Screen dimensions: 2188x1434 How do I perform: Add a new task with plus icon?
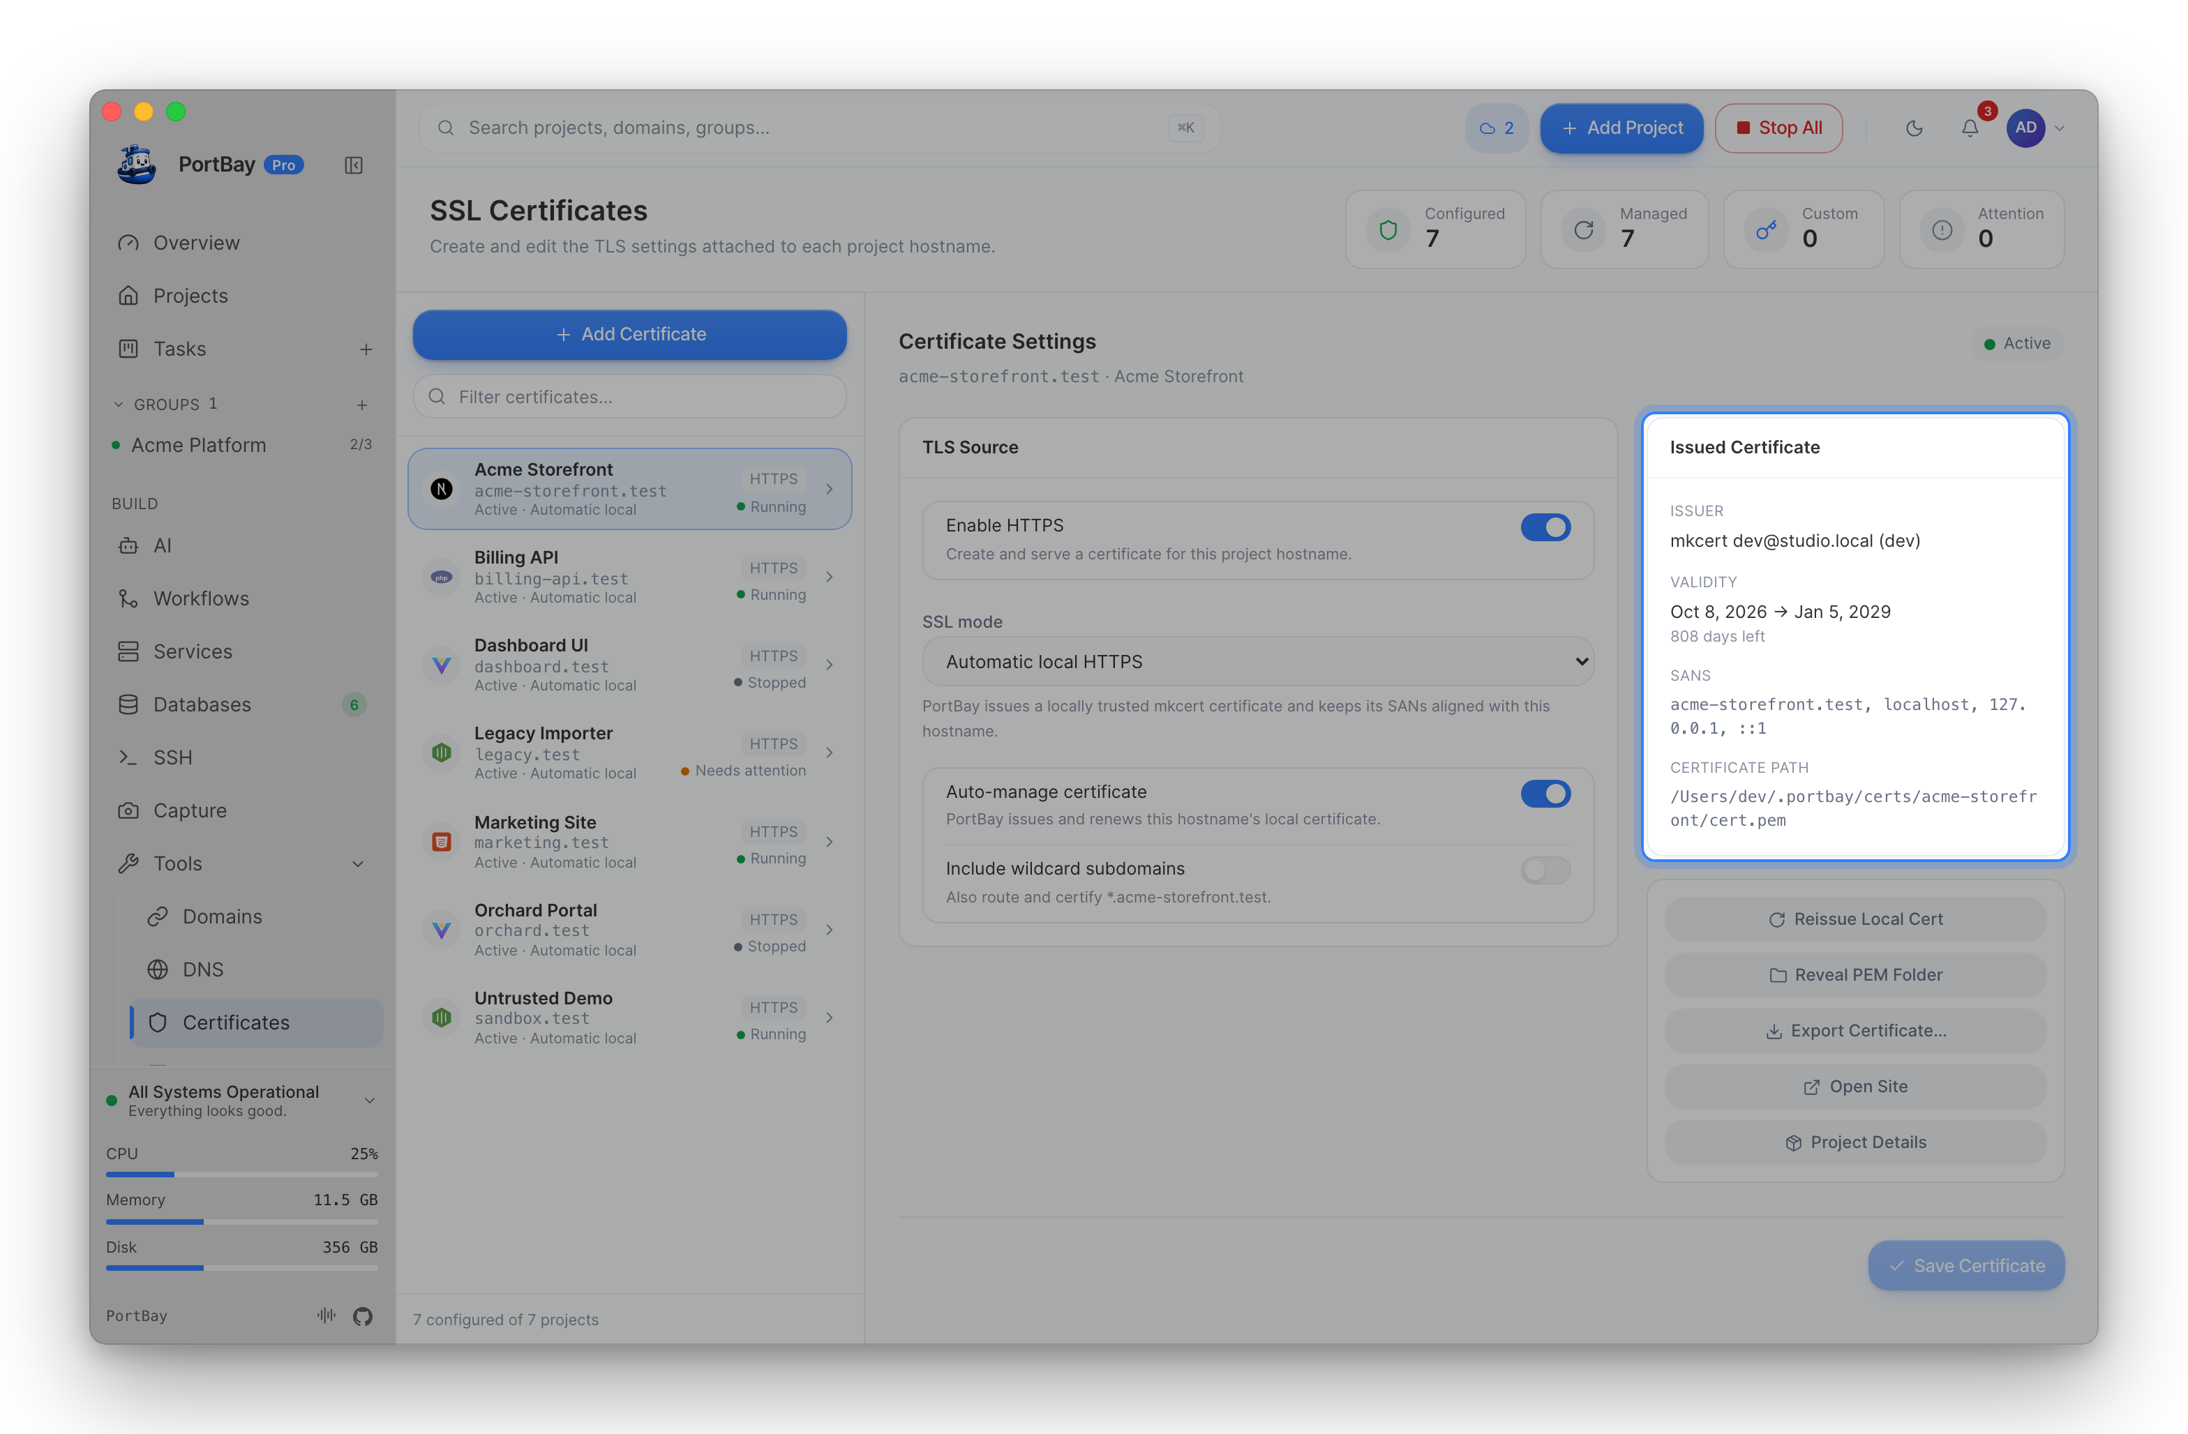pos(366,349)
